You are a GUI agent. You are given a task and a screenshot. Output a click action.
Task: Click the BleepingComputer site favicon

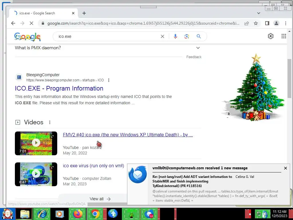pyautogui.click(x=19, y=77)
